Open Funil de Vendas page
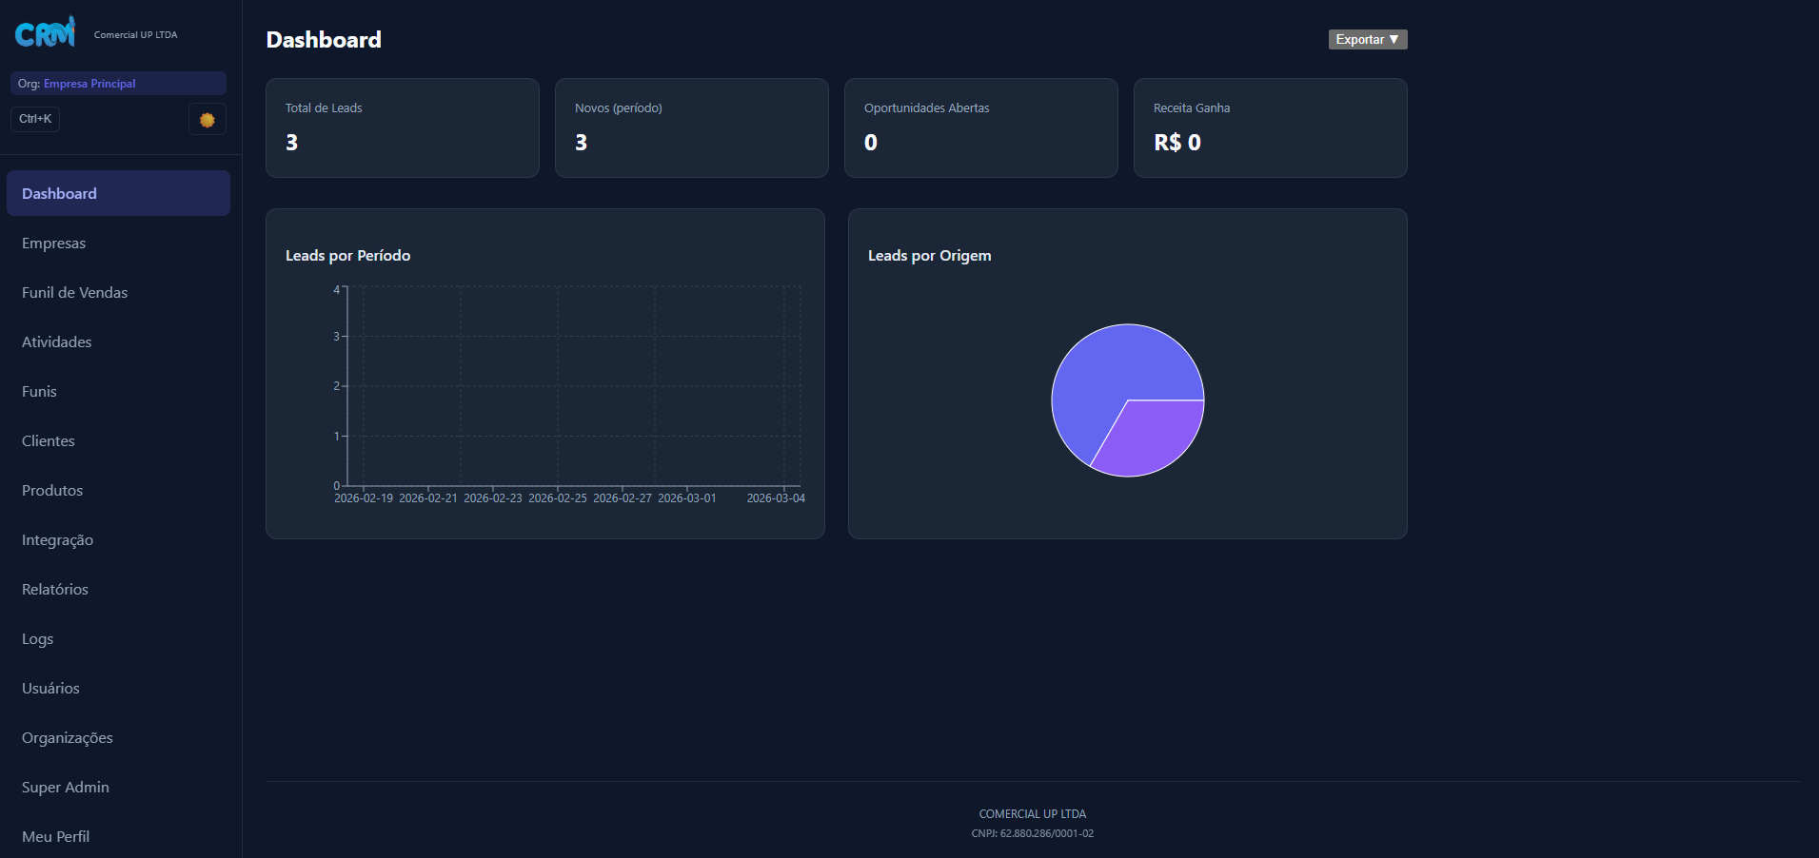The image size is (1819, 858). click(74, 293)
